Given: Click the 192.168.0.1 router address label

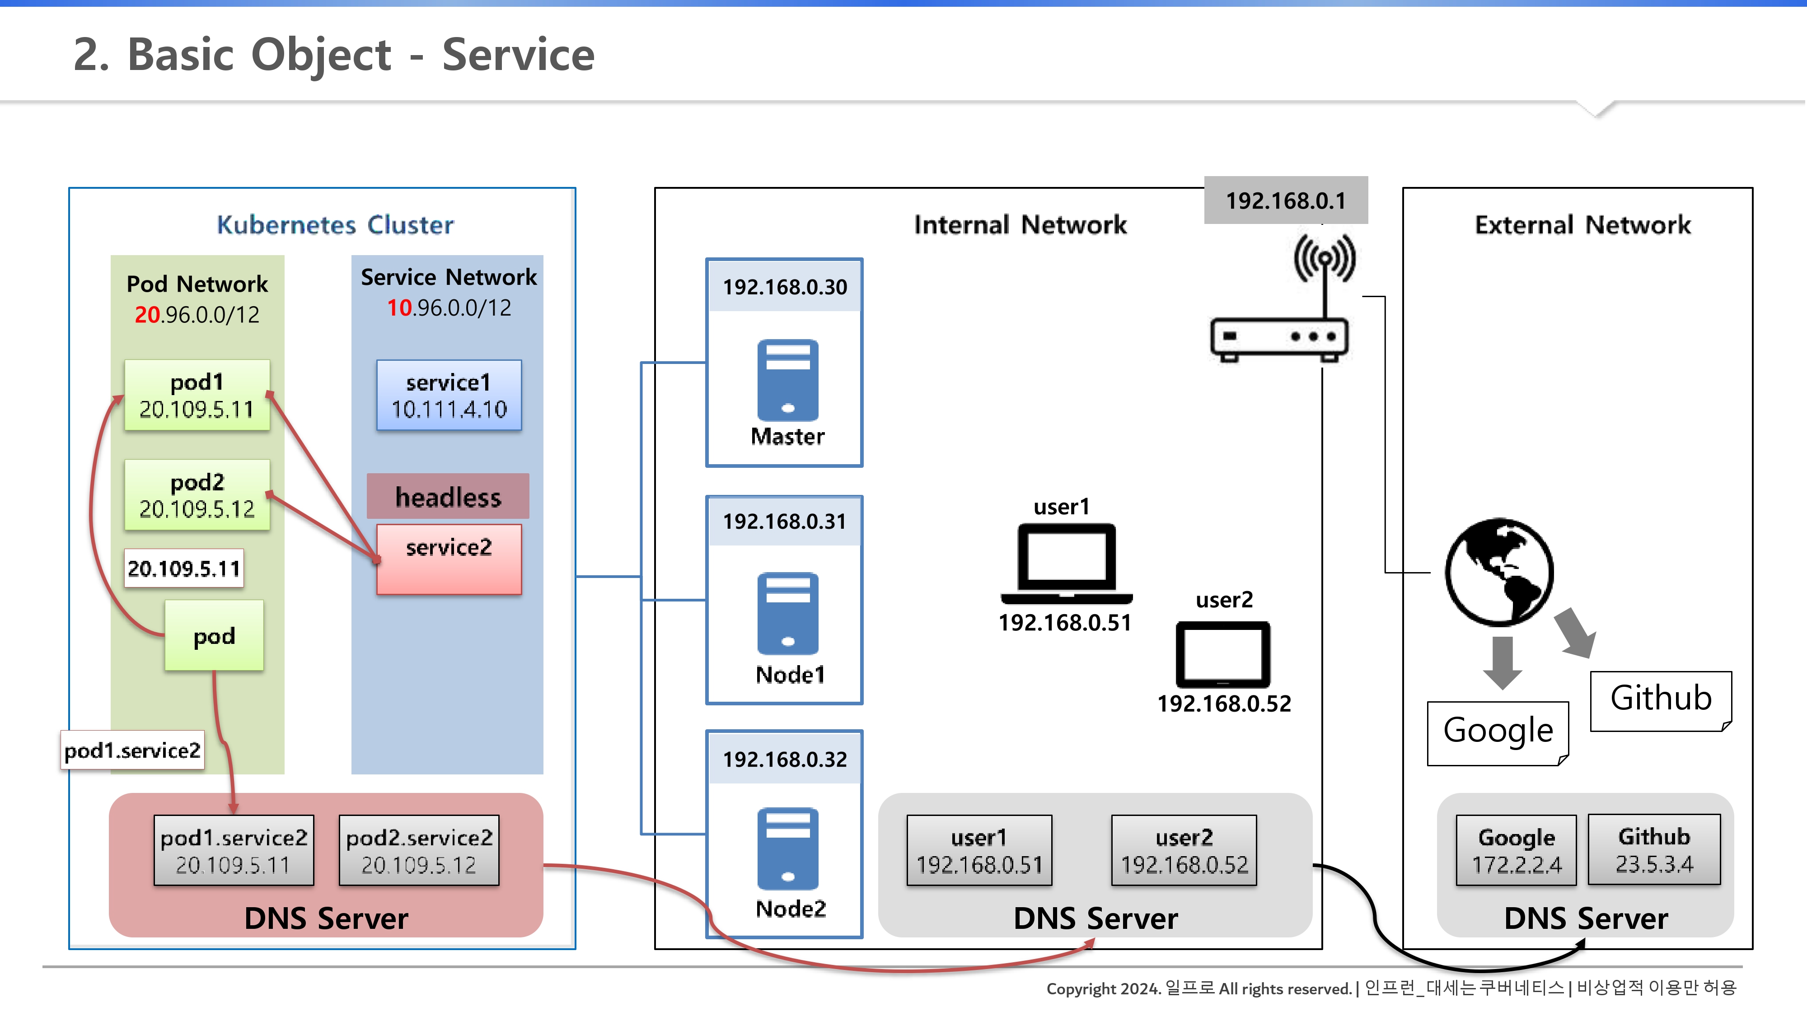Looking at the screenshot, I should tap(1285, 200).
